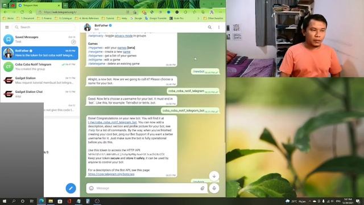This screenshot has height=205, width=364.
Task: Open Task View on the taskbar
Action: pyautogui.click(x=32, y=201)
